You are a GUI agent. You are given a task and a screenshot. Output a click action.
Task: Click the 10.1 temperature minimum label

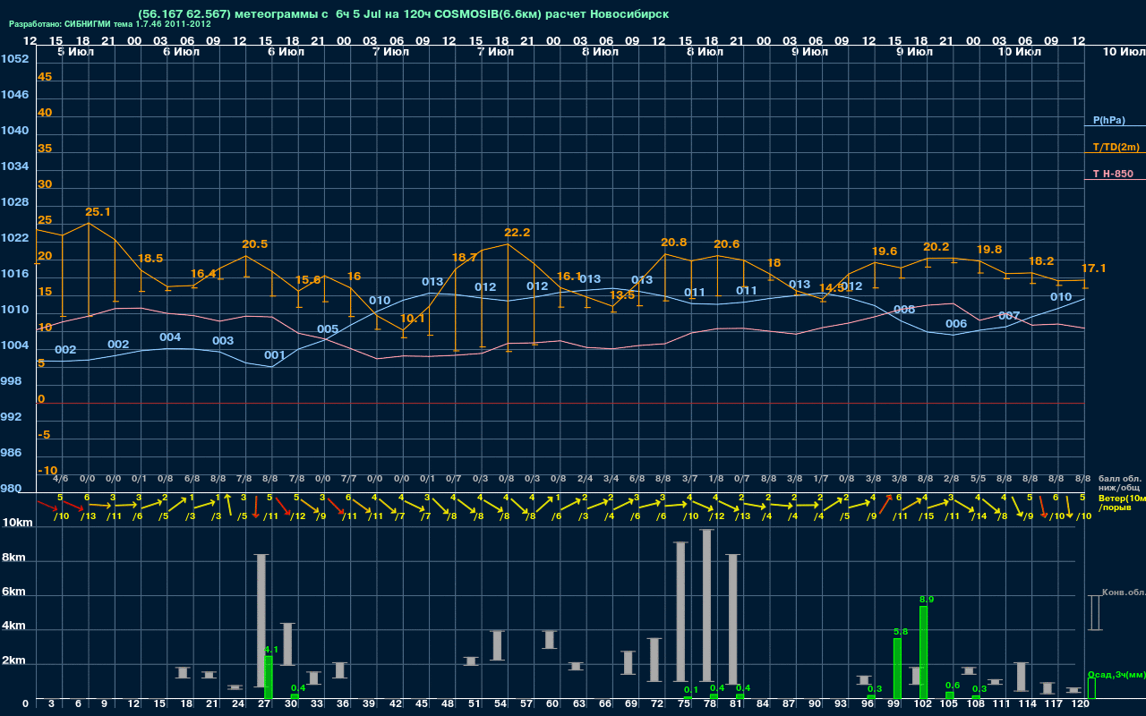[x=412, y=318]
